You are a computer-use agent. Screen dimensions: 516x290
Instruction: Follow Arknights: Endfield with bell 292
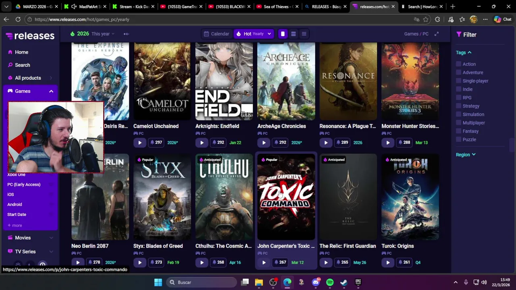coord(218,143)
